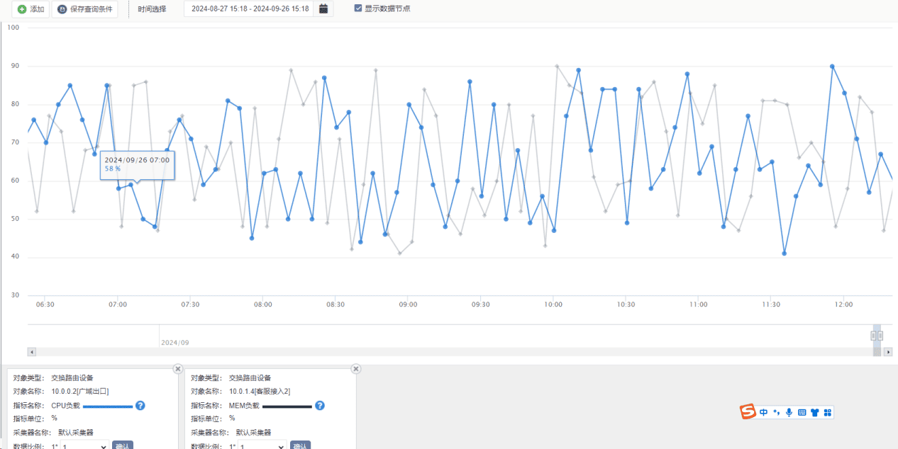Viewport: 898px width, 449px height.
Task: Close the CPU负载 metric panel
Action: pyautogui.click(x=178, y=369)
